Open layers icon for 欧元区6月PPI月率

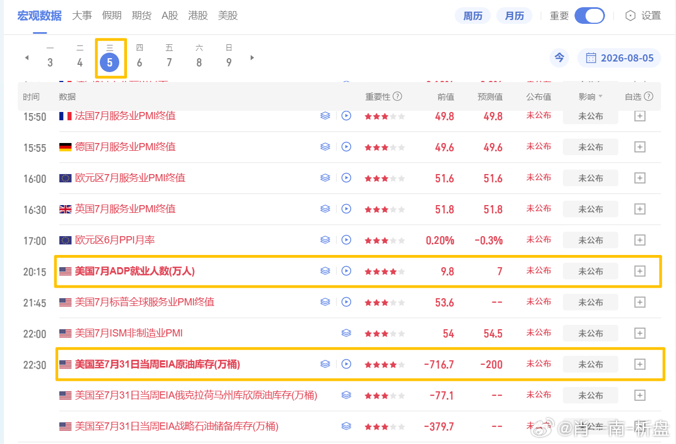point(325,240)
